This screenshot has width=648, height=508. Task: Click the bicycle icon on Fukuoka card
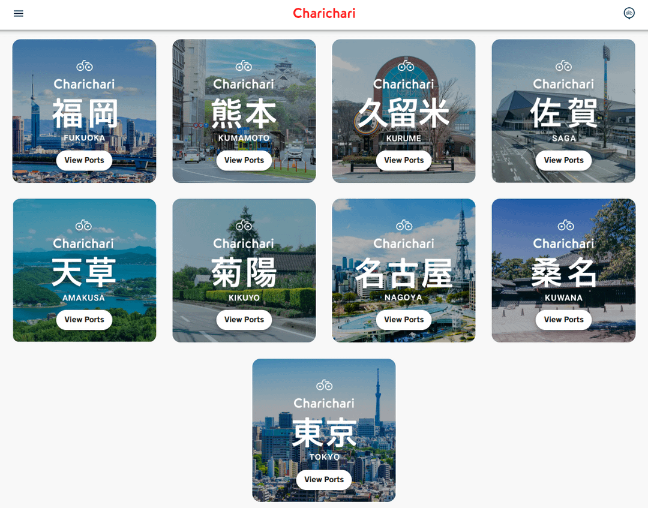[x=85, y=65]
